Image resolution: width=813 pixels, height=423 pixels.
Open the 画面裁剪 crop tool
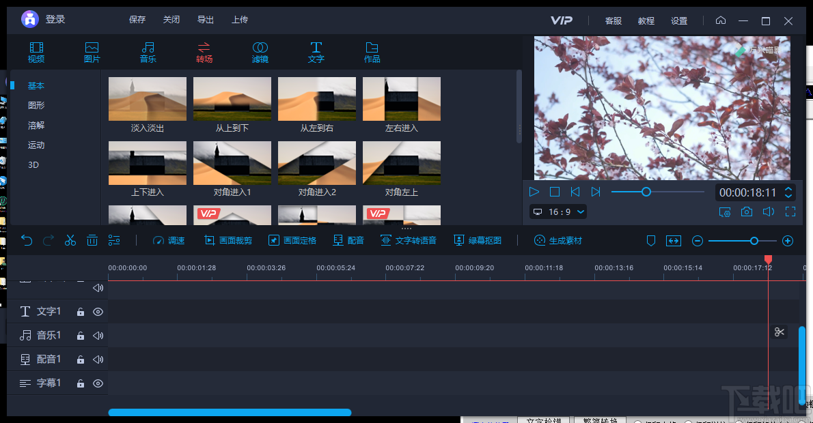(228, 241)
